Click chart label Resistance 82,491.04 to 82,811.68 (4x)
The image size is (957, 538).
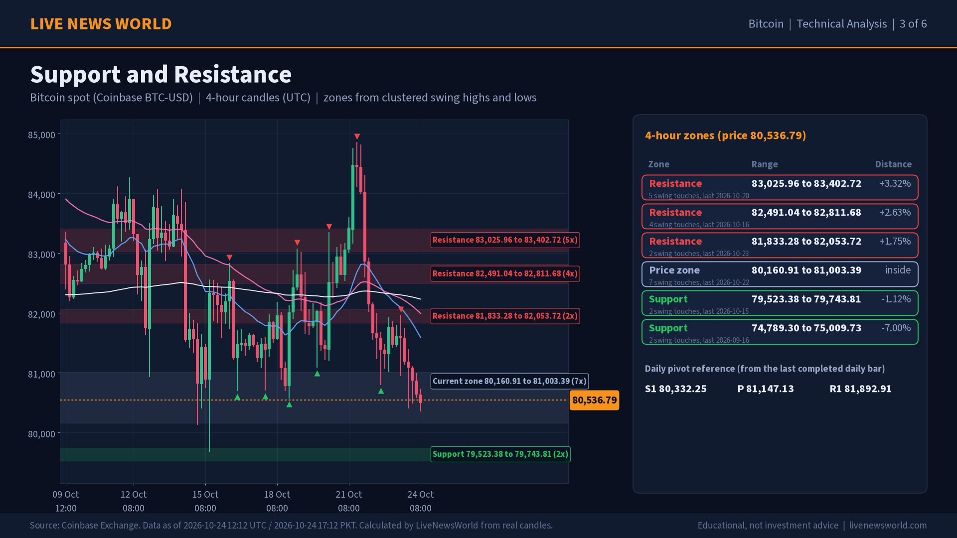[505, 273]
